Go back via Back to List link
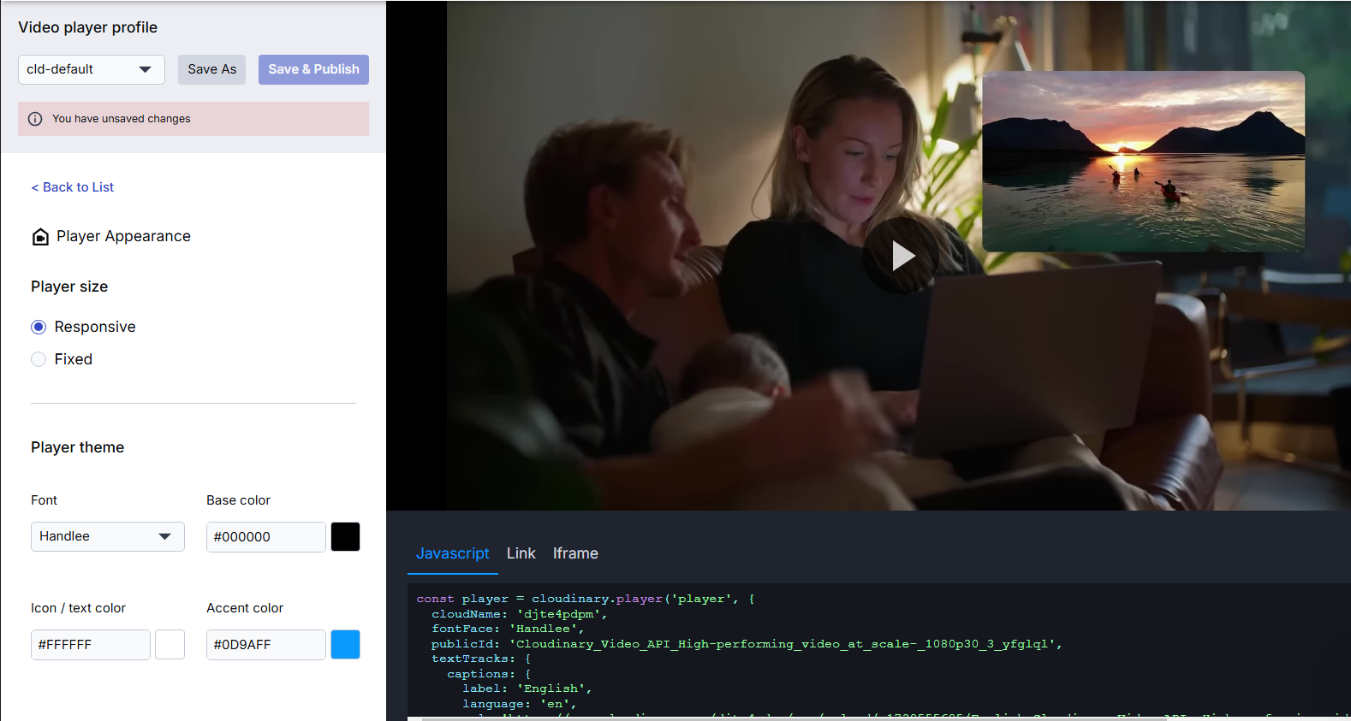This screenshot has height=721, width=1351. point(73,187)
